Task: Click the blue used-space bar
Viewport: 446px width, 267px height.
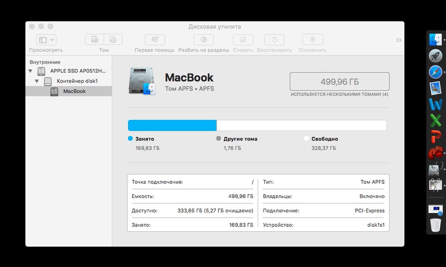Action: [x=172, y=126]
